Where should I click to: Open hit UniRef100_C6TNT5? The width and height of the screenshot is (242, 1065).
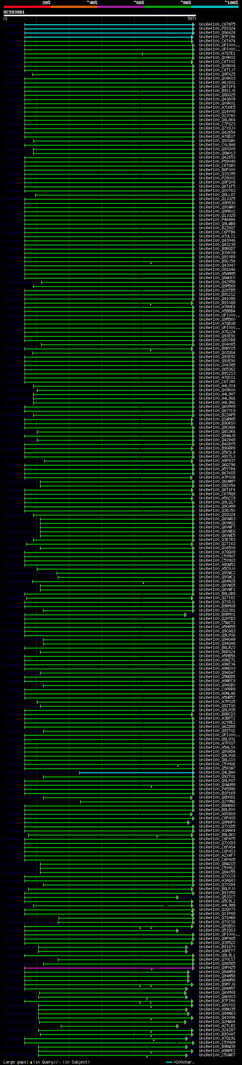(217, 25)
